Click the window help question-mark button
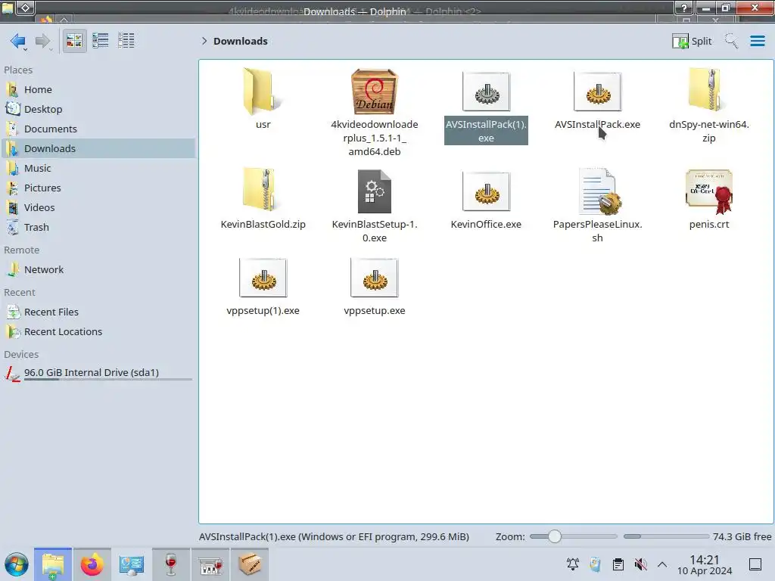The image size is (775, 581). coord(684,8)
